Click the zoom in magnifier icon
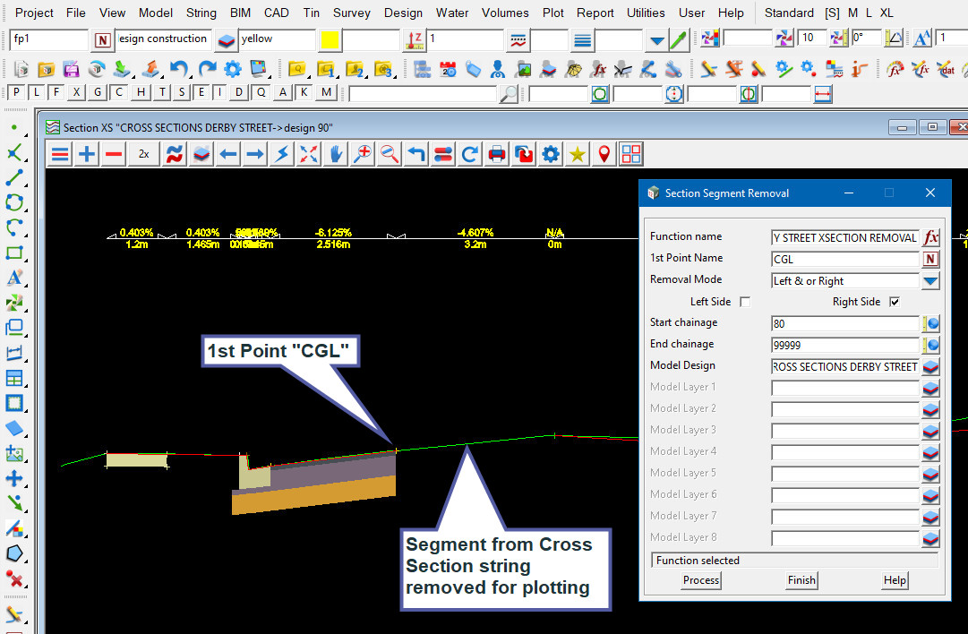 [x=363, y=154]
